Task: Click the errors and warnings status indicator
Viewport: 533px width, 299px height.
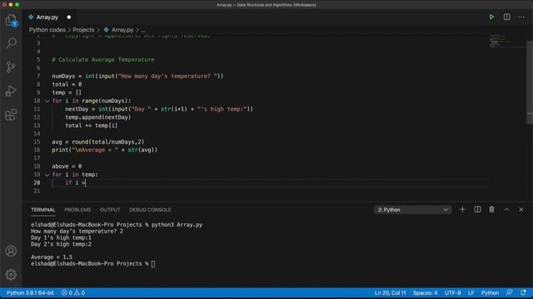Action: click(73, 293)
